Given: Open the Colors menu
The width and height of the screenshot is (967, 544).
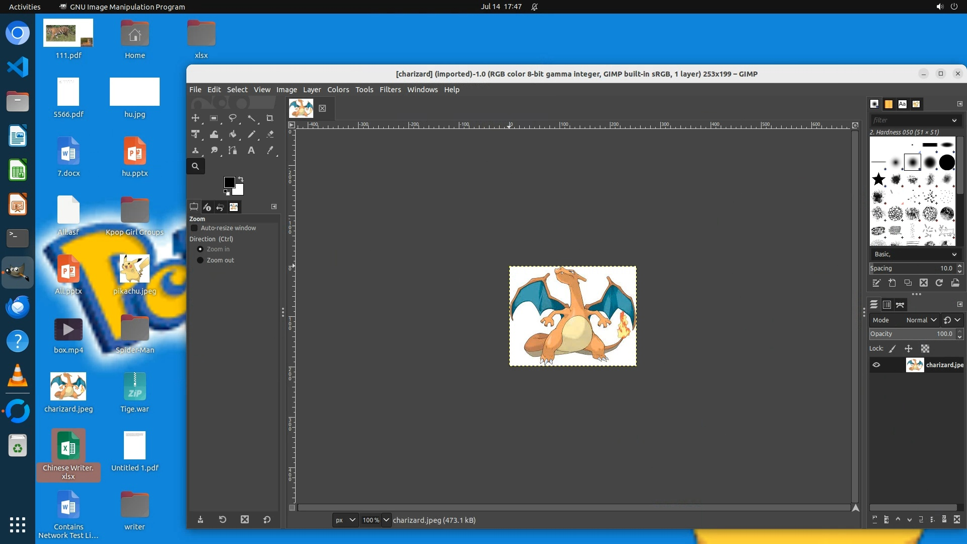Looking at the screenshot, I should 338,90.
